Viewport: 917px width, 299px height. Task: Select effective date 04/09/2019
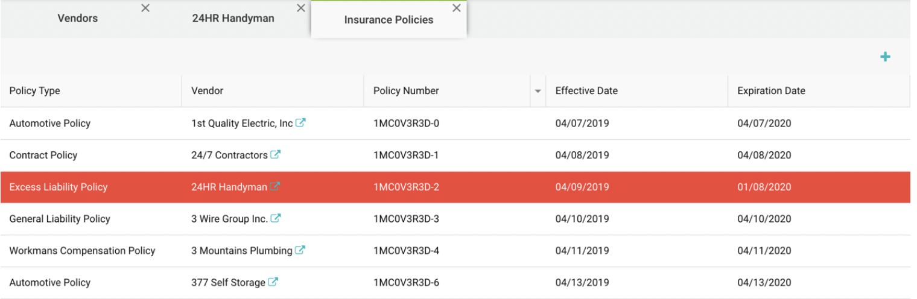[582, 187]
